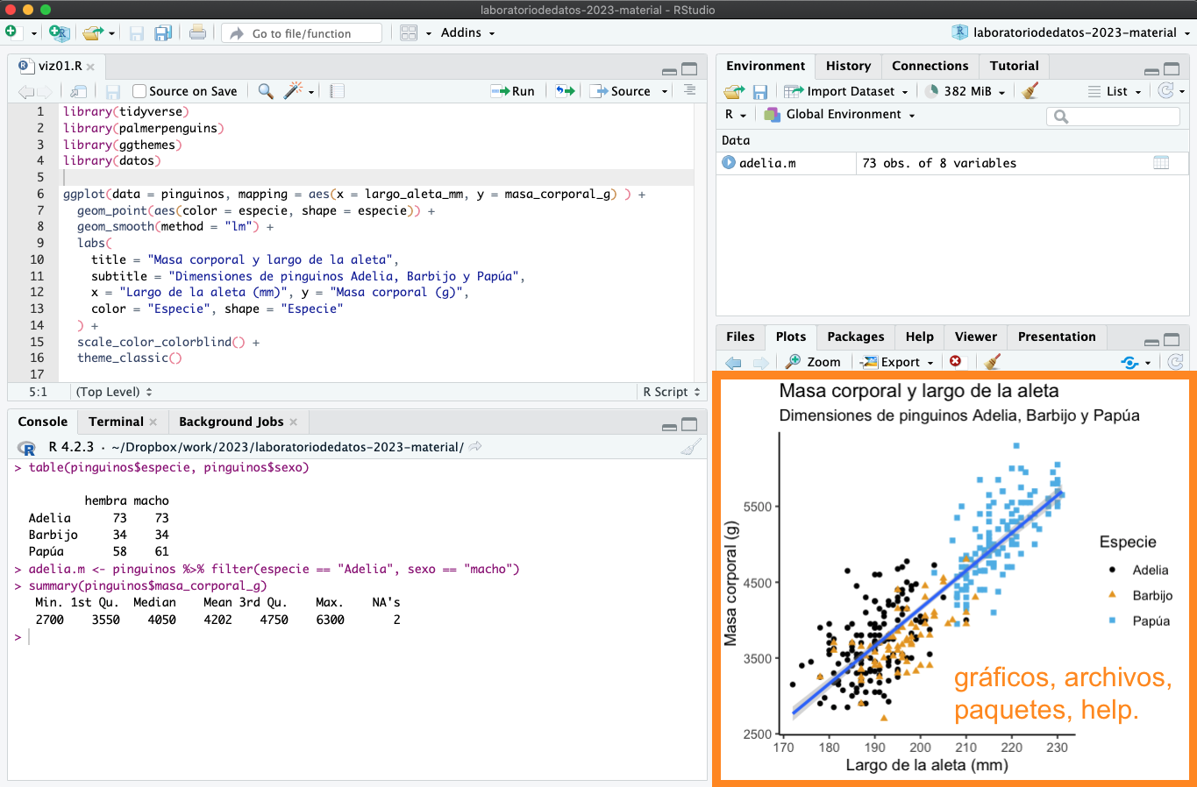Click the Source button in editor
This screenshot has height=787, width=1197.
(x=622, y=91)
